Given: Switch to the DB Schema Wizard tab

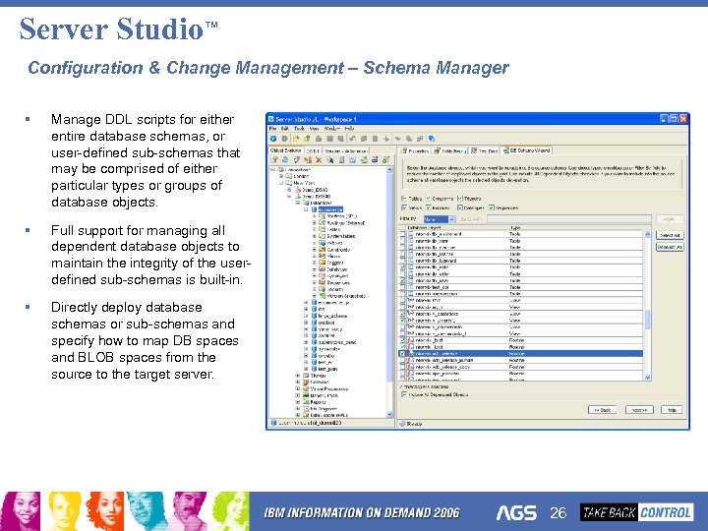Looking at the screenshot, I should [526, 150].
